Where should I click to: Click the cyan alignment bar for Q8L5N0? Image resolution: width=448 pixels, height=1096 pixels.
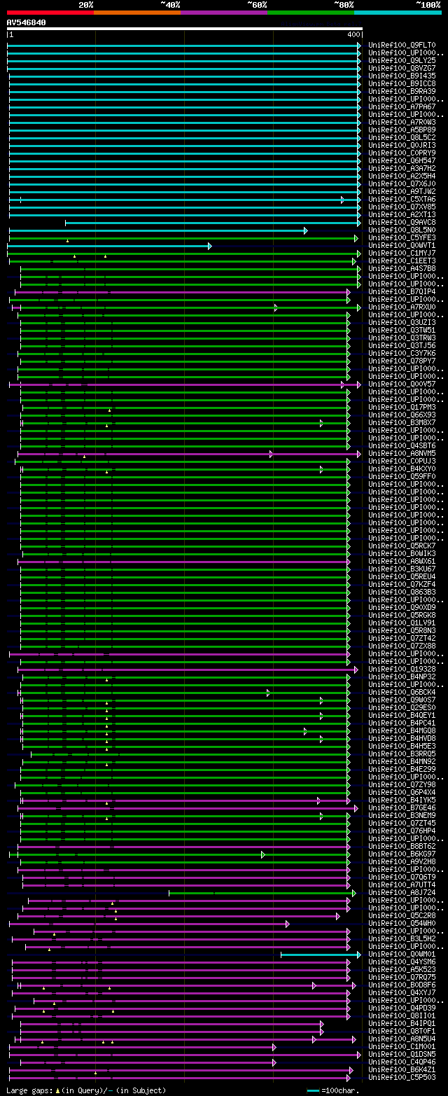[x=158, y=230]
